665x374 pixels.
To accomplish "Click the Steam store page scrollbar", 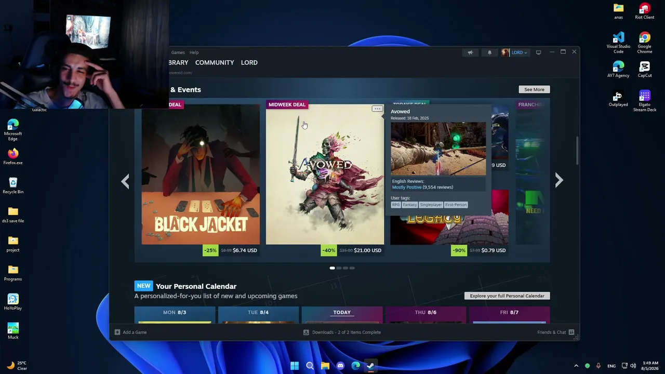I will [577, 150].
